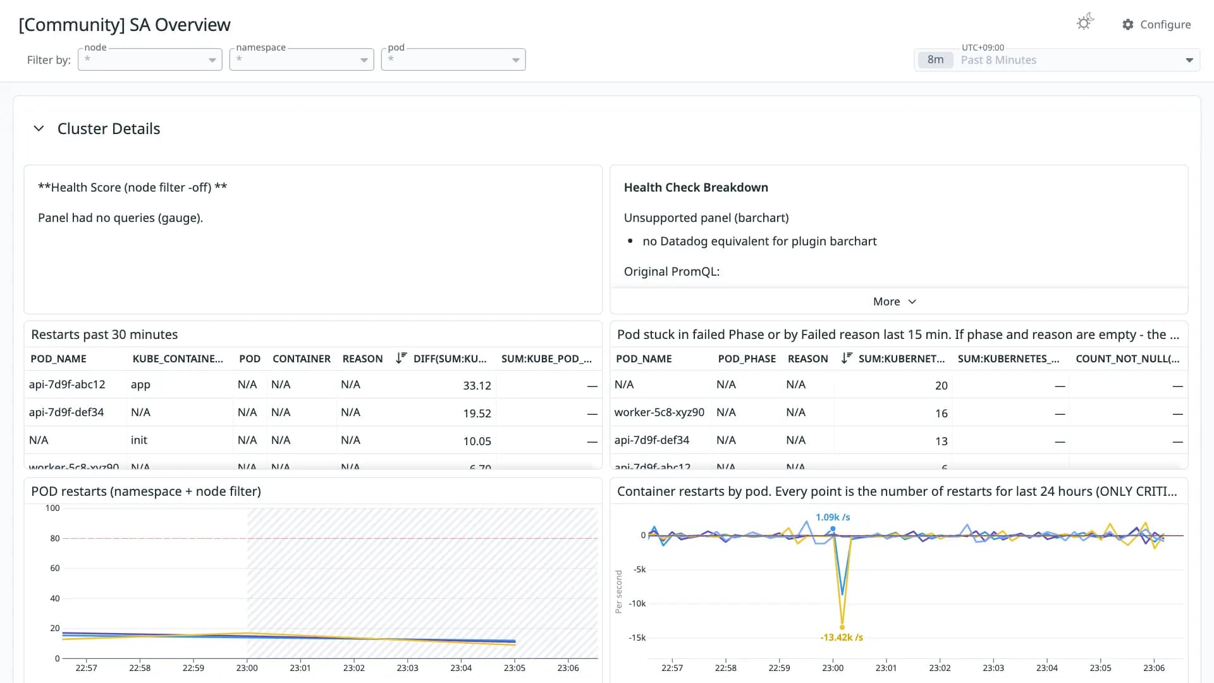Viewport: 1214px width, 683px height.
Task: Click Health Check Breakdown heading
Action: click(696, 187)
